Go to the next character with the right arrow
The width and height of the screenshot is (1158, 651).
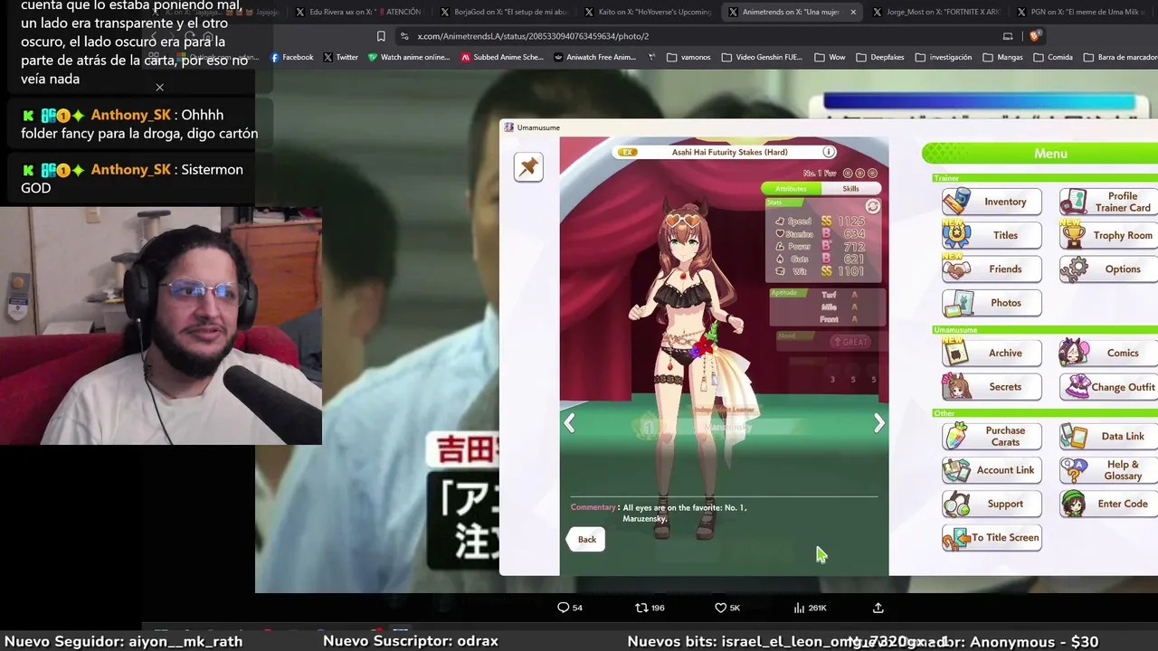878,423
